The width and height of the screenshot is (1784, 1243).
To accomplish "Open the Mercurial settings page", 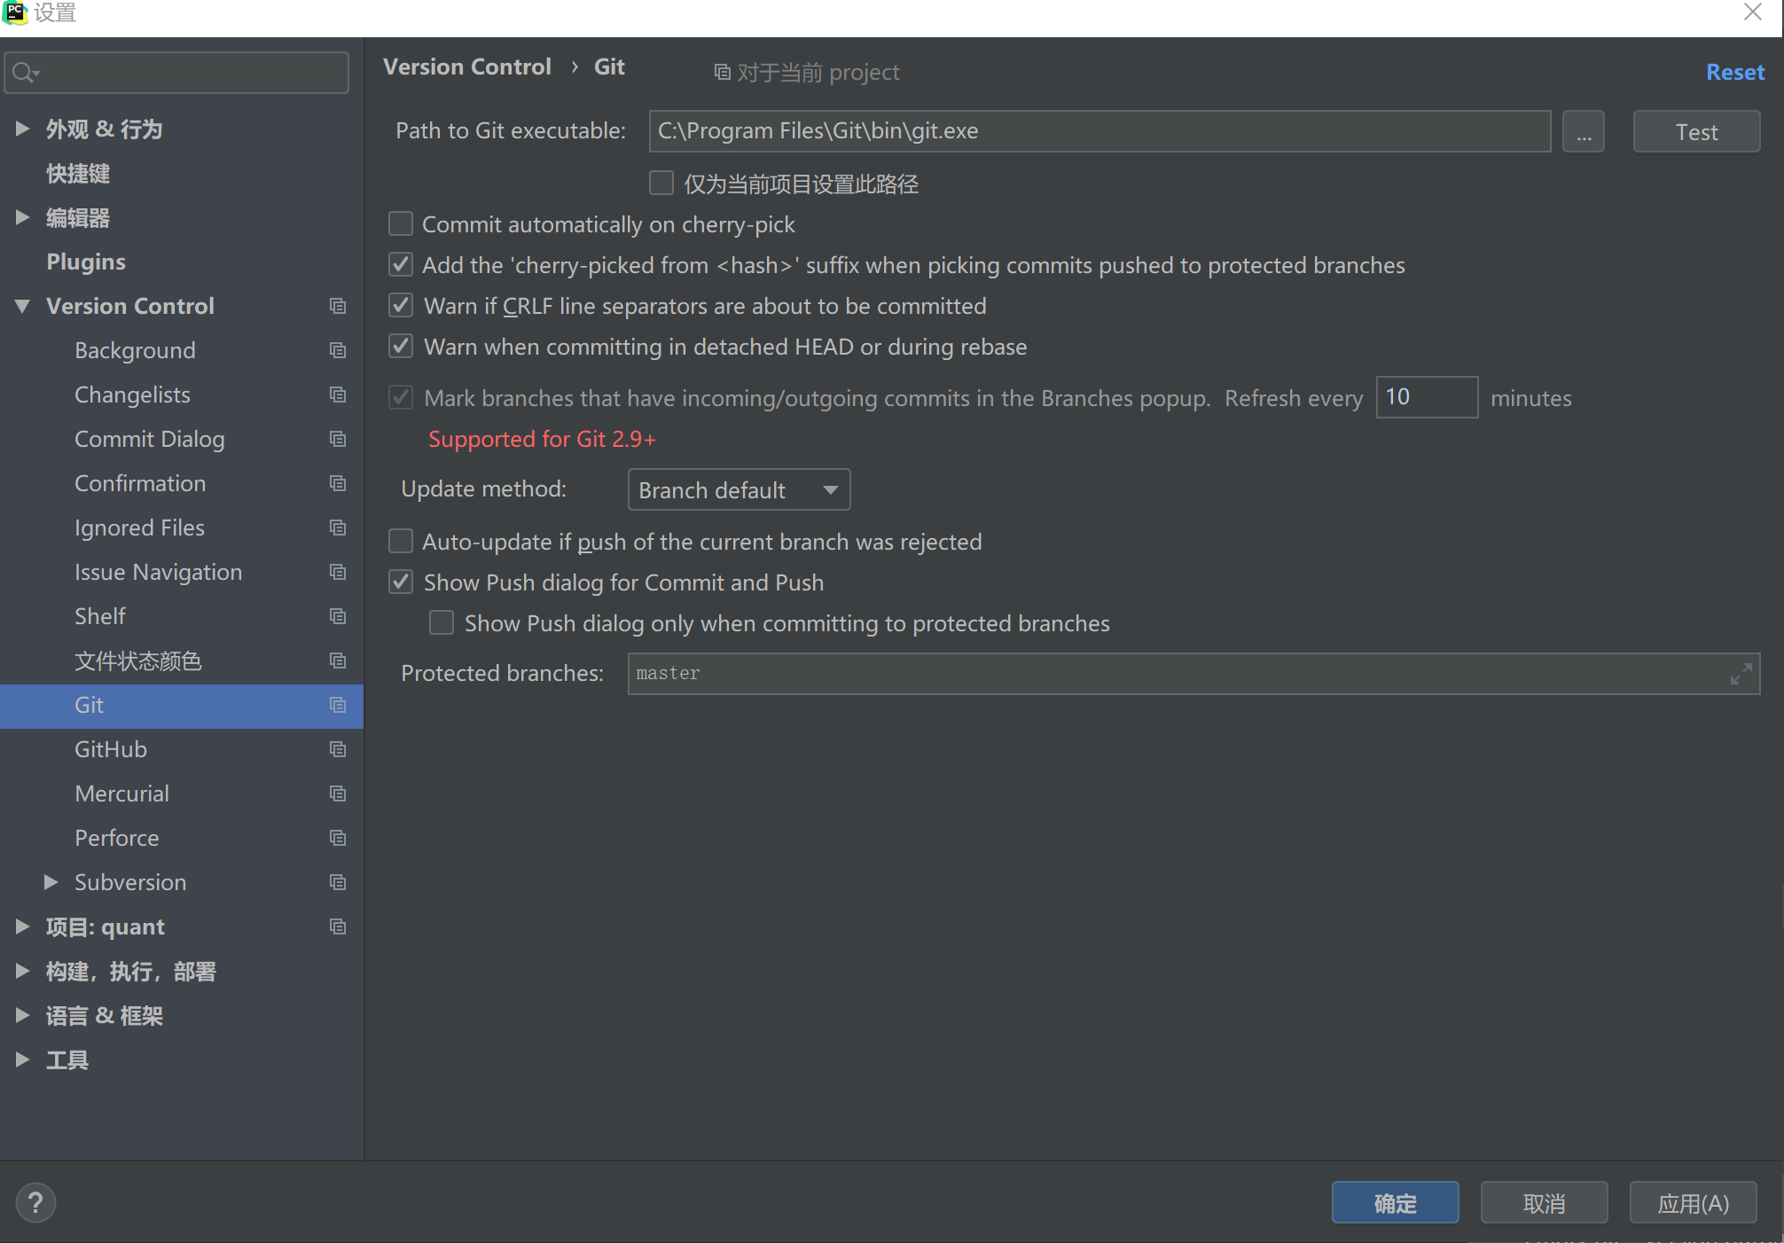I will coord(121,793).
